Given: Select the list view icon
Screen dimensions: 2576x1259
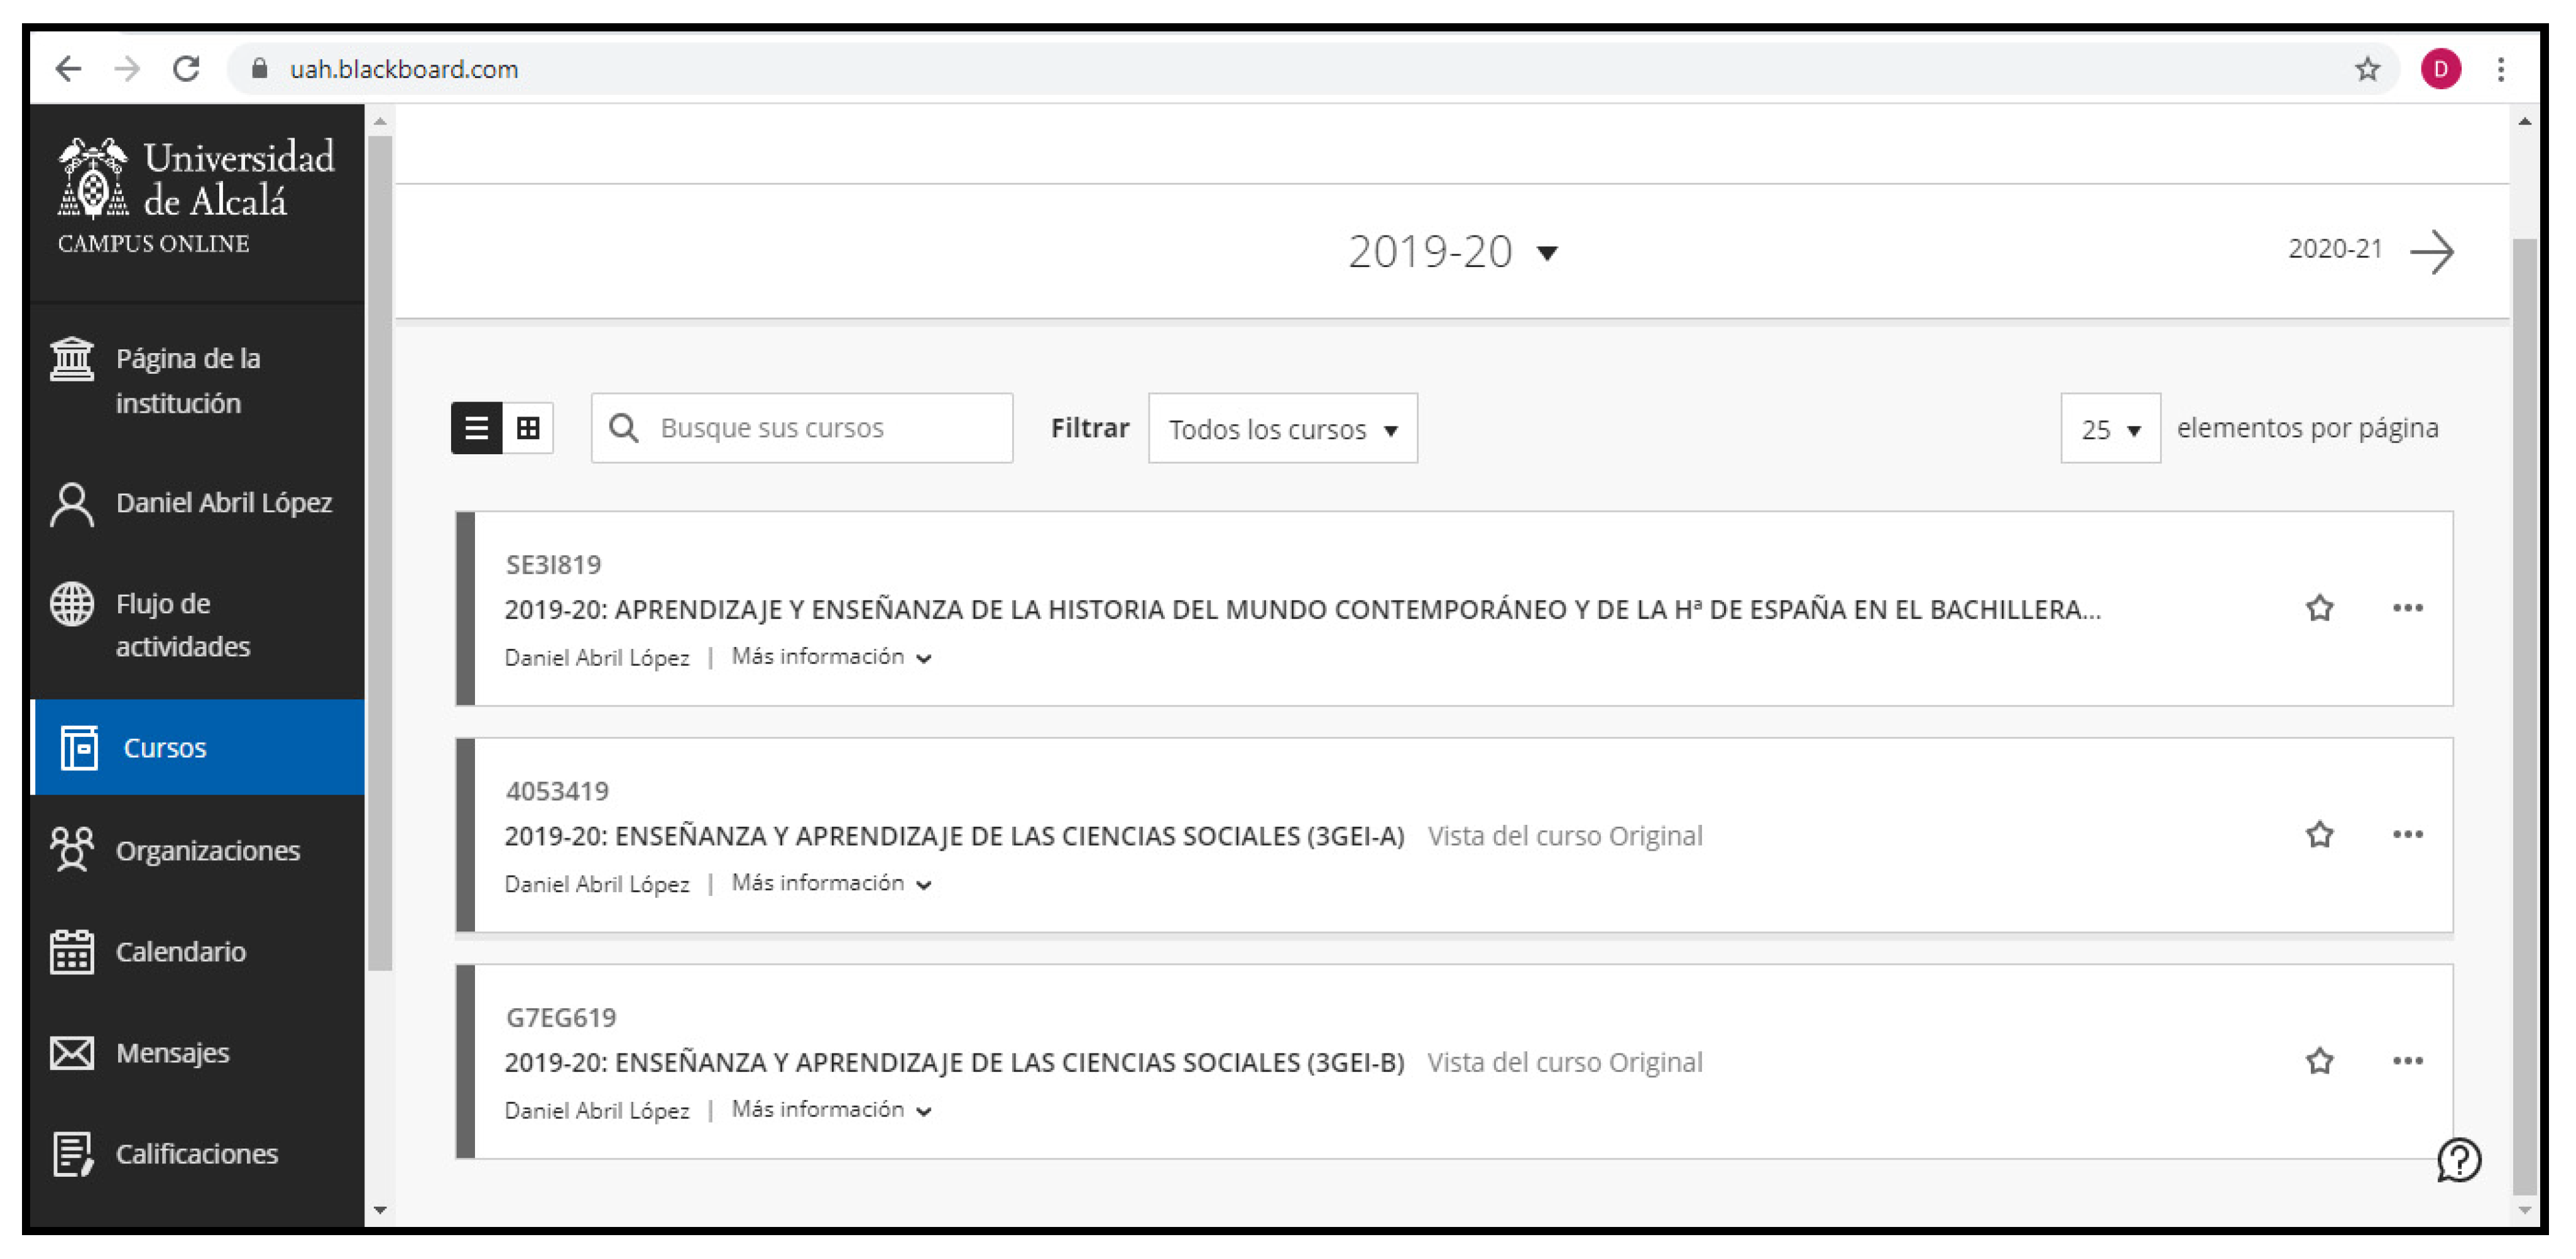Looking at the screenshot, I should pos(476,428).
